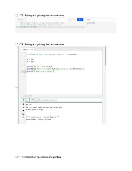Click line "print('I dont give a ship!')"

pyautogui.click(x=41, y=71)
